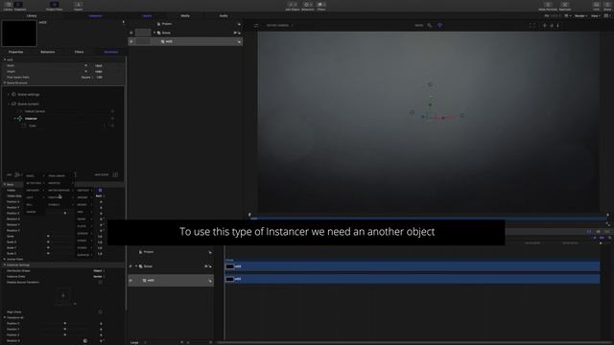Image resolution: width=614 pixels, height=345 pixels.
Task: Toggle mO2 layer checkbox in Layers list
Action: (131, 41)
